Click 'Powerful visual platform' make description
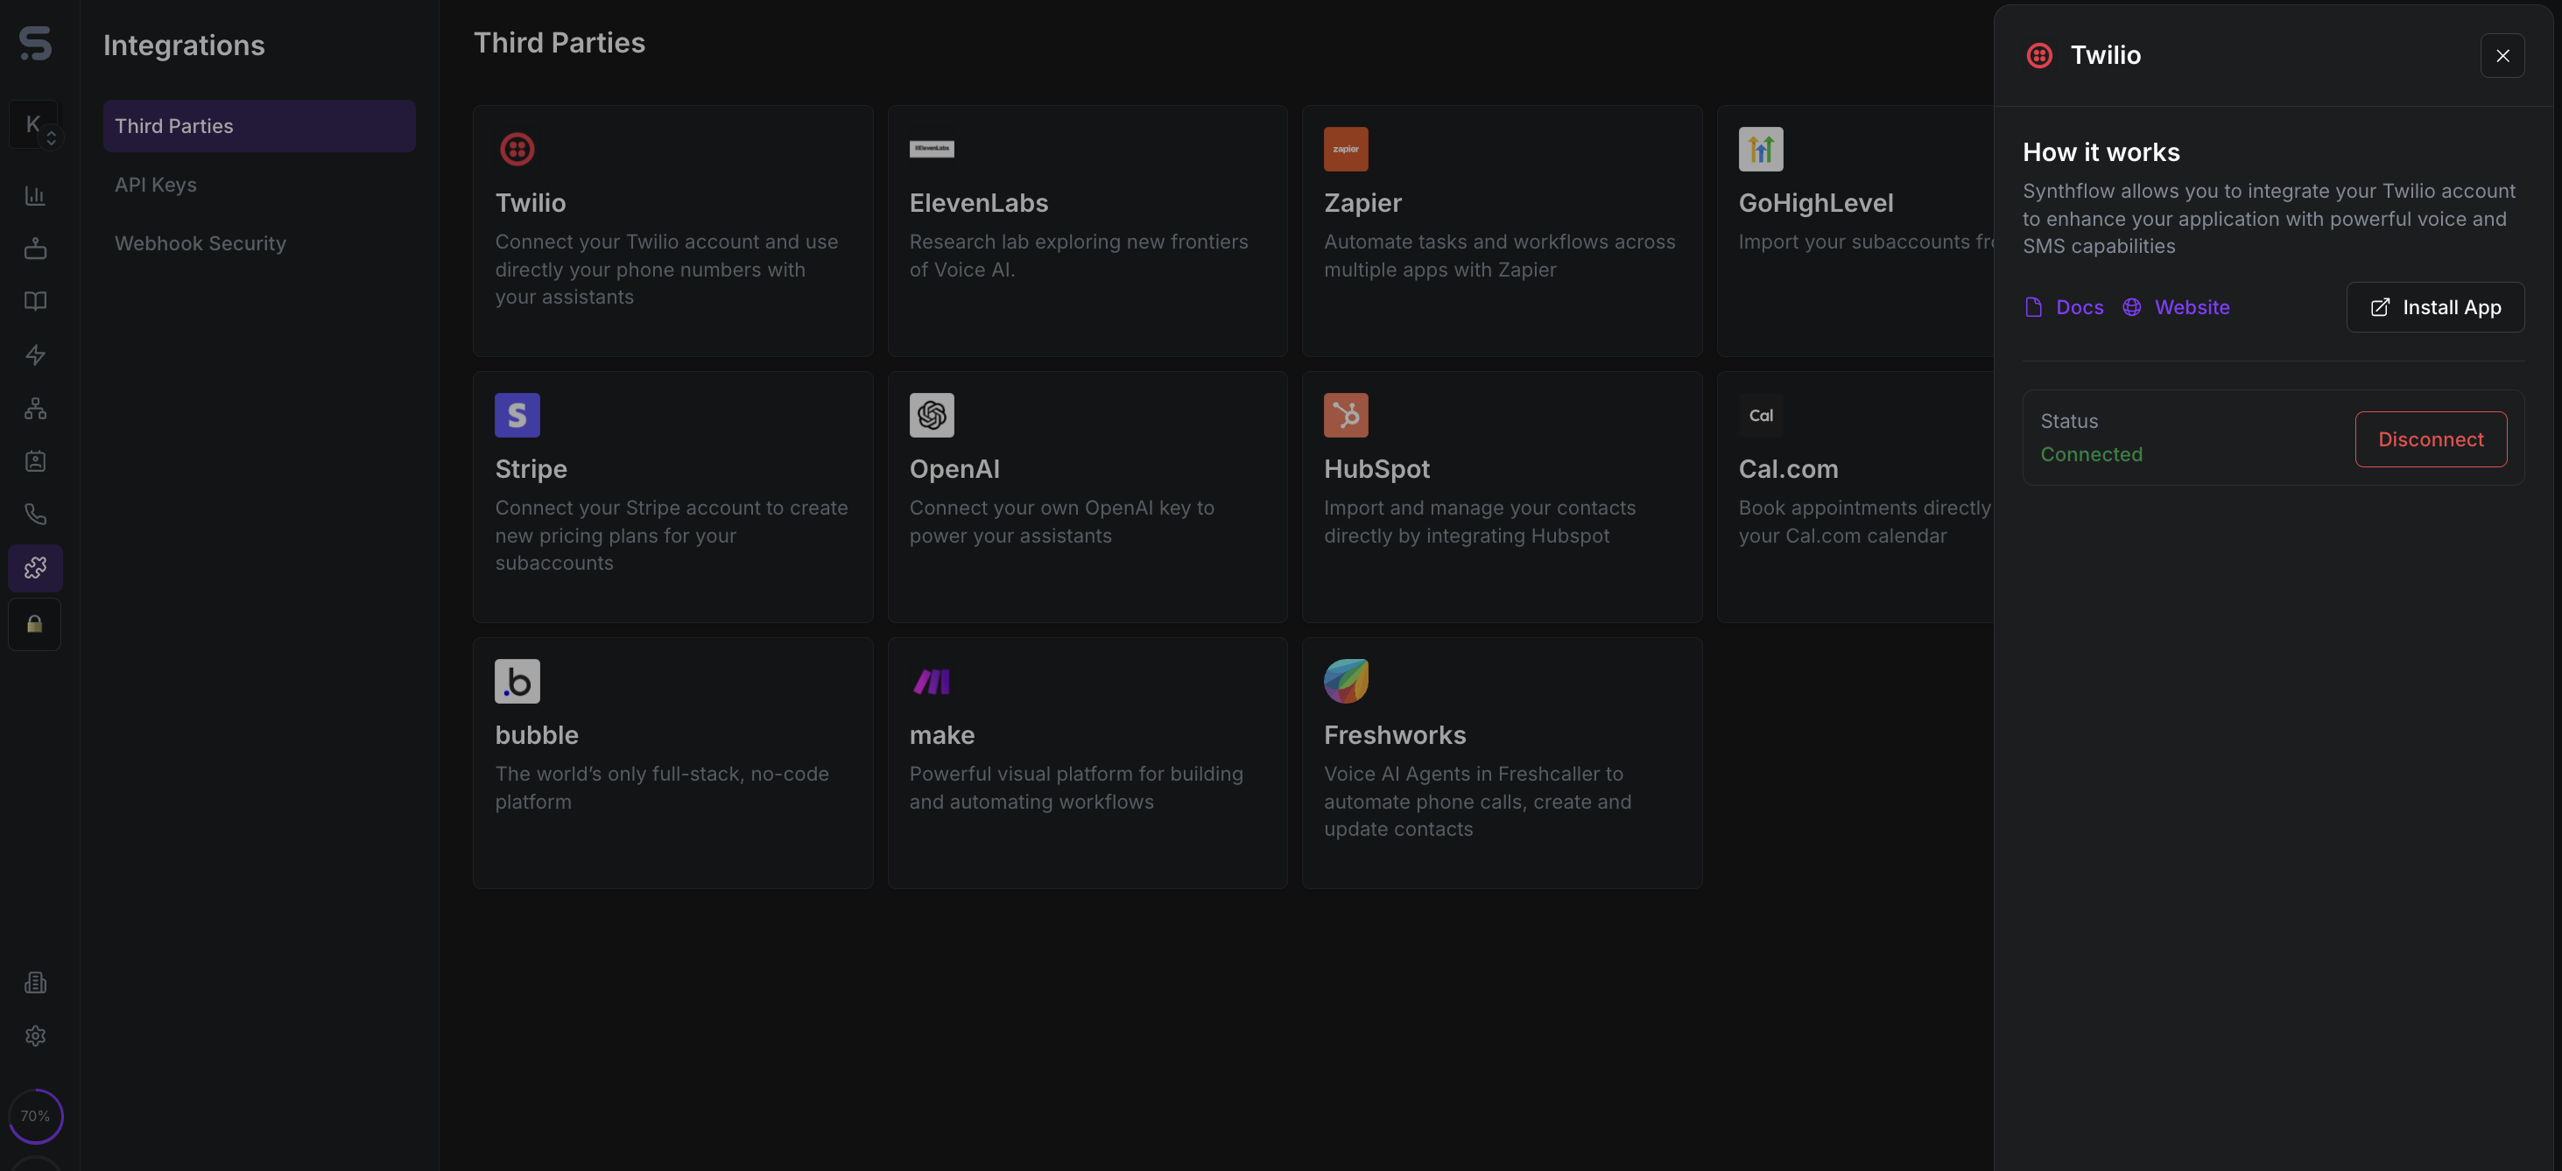The image size is (2562, 1171). tap(1076, 788)
